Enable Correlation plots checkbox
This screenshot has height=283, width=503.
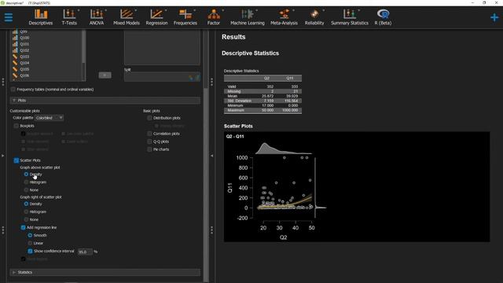[149, 134]
